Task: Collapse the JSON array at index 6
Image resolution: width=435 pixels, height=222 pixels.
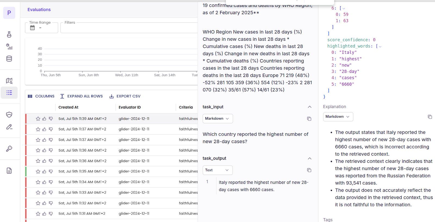Action: (344, 9)
